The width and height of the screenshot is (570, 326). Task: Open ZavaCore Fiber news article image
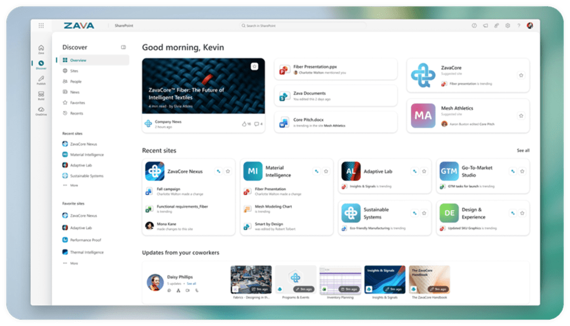click(203, 86)
